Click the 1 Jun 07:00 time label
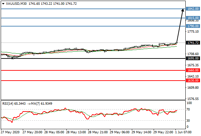The image size is (201, 136). click(x=183, y=132)
